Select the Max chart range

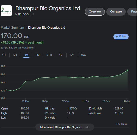click(83, 55)
